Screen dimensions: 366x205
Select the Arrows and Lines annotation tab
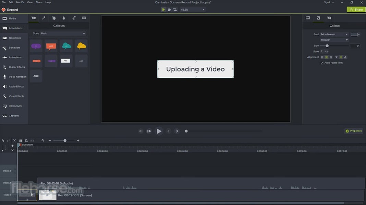click(44, 18)
